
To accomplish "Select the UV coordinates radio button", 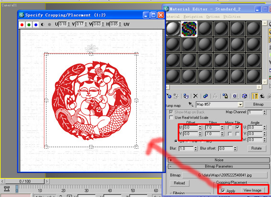I will coord(176,141).
